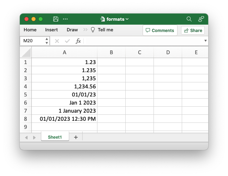Open the more options ellipsis menu

65,19
